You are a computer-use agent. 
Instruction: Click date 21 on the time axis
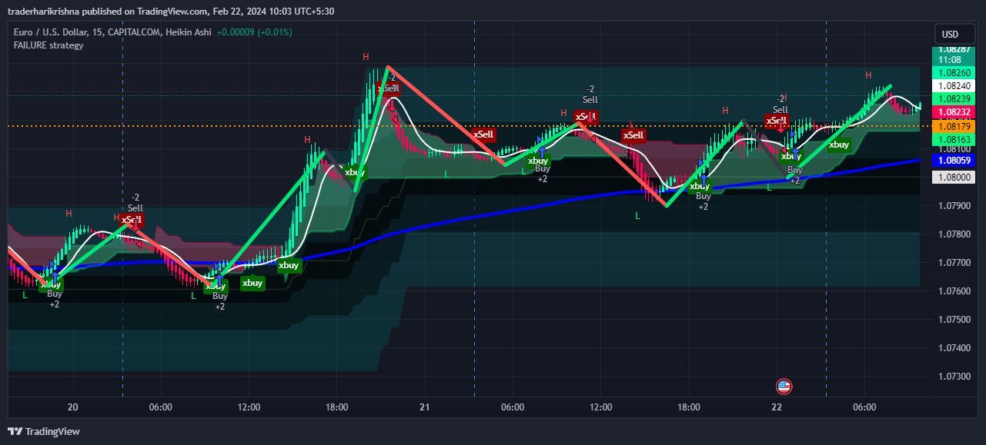point(424,407)
